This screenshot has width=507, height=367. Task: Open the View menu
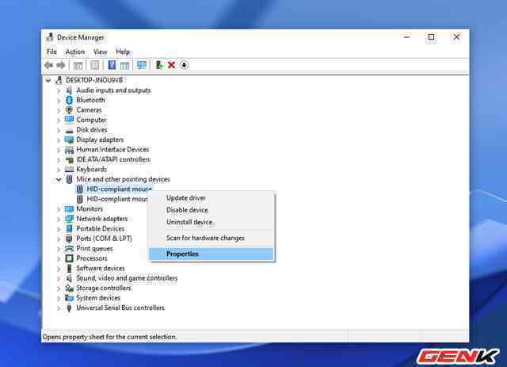101,52
